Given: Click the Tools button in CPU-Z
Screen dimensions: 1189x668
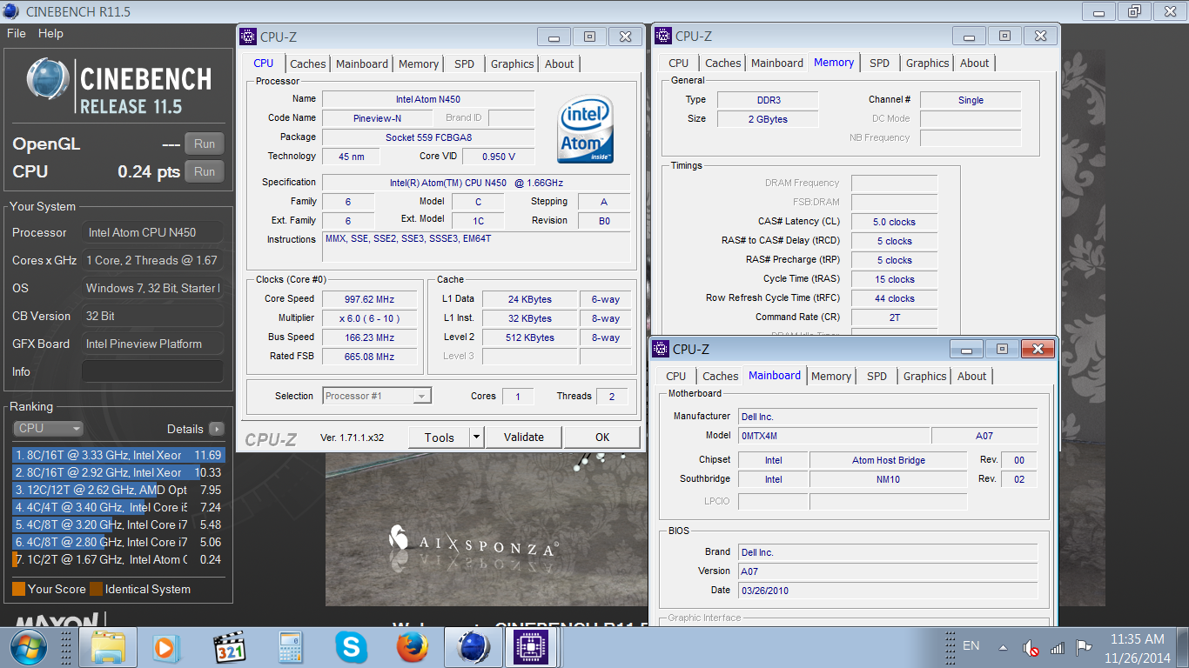Looking at the screenshot, I should point(439,437).
